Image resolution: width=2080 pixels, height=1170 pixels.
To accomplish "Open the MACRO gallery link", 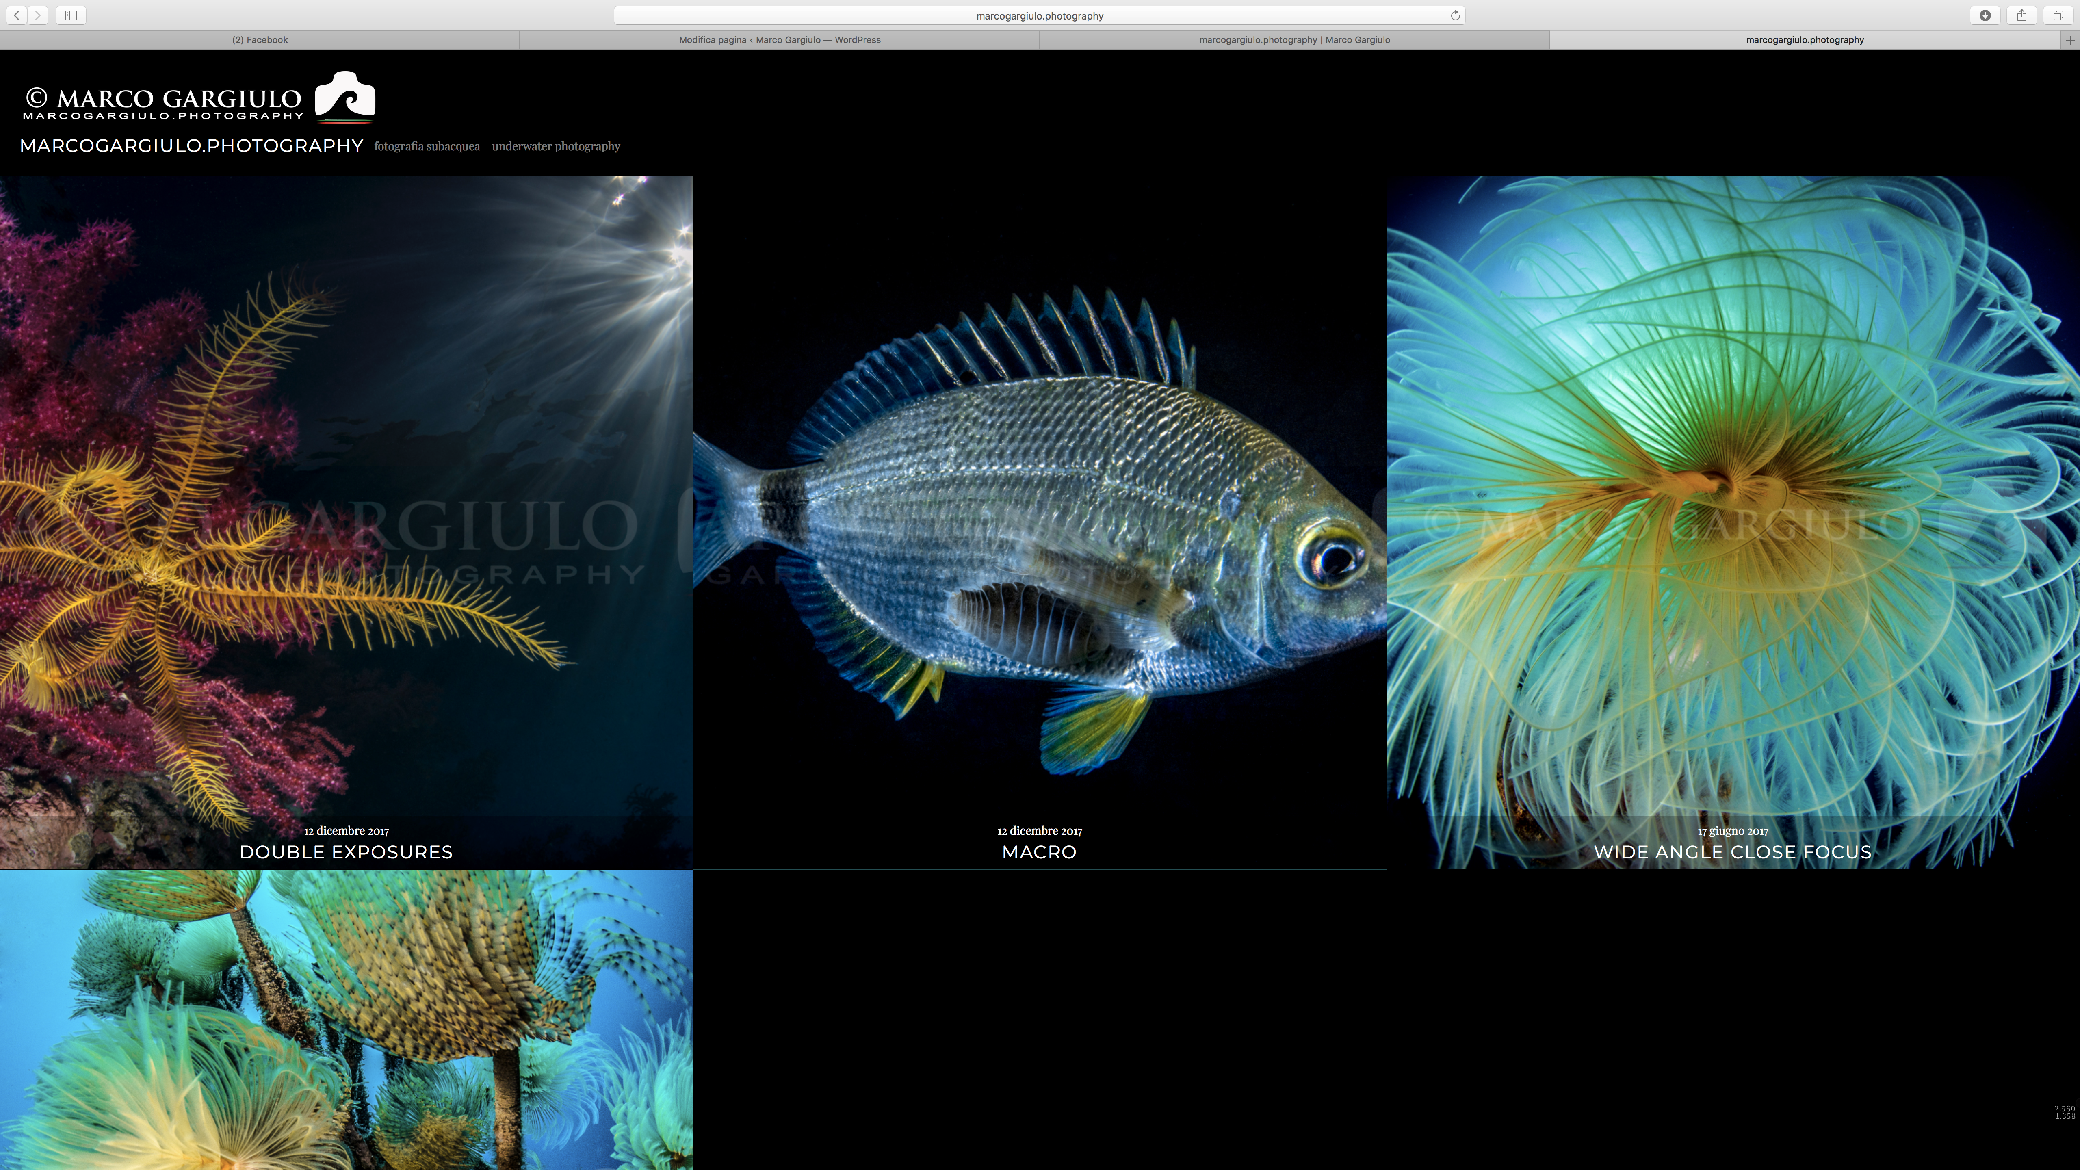I will 1039,852.
